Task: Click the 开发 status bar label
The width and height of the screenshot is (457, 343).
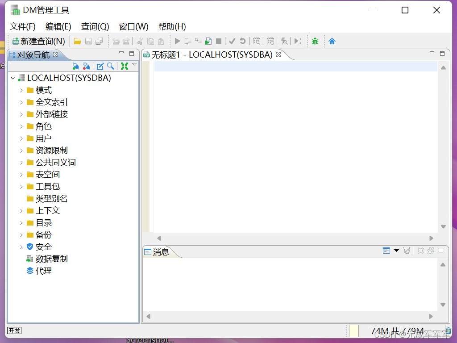Action: click(x=14, y=330)
